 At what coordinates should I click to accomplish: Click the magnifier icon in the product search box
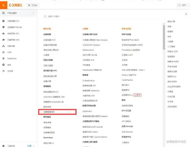coord(45,16)
